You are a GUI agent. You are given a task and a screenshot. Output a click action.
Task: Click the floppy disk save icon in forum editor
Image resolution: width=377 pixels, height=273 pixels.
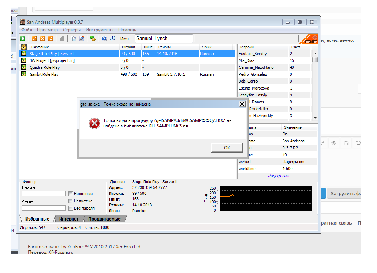click(346, 143)
